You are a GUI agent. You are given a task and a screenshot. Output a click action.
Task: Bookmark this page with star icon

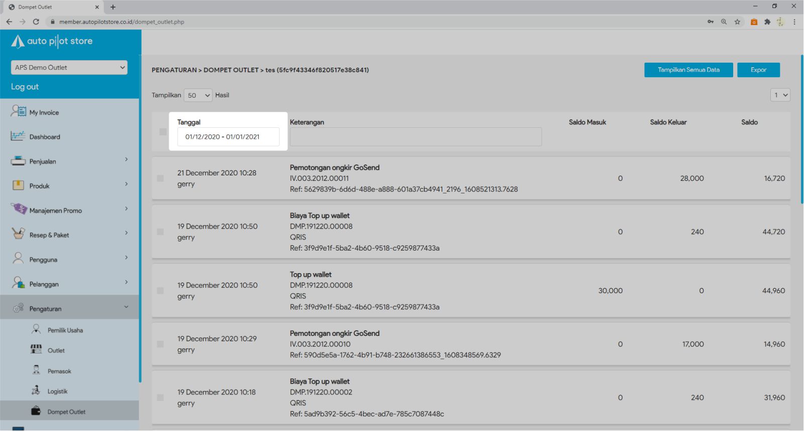[737, 22]
